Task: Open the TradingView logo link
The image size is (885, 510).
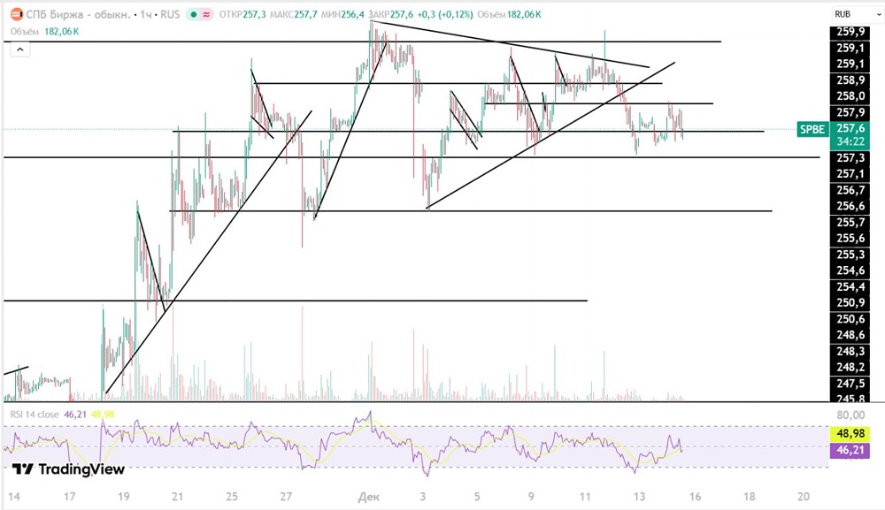Action: pos(68,468)
